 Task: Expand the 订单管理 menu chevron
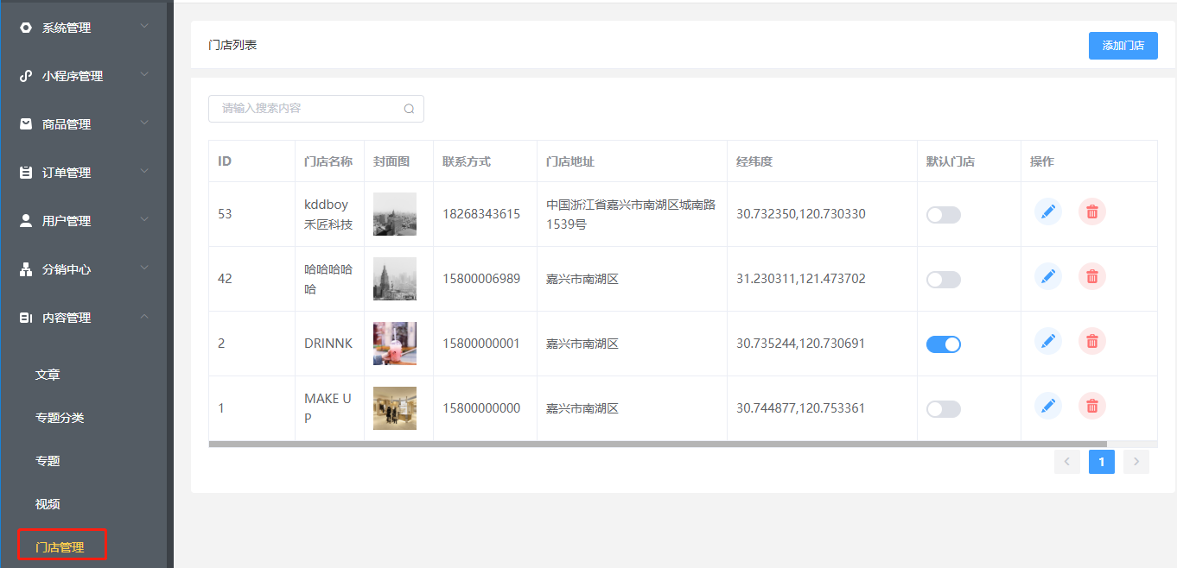click(x=144, y=172)
